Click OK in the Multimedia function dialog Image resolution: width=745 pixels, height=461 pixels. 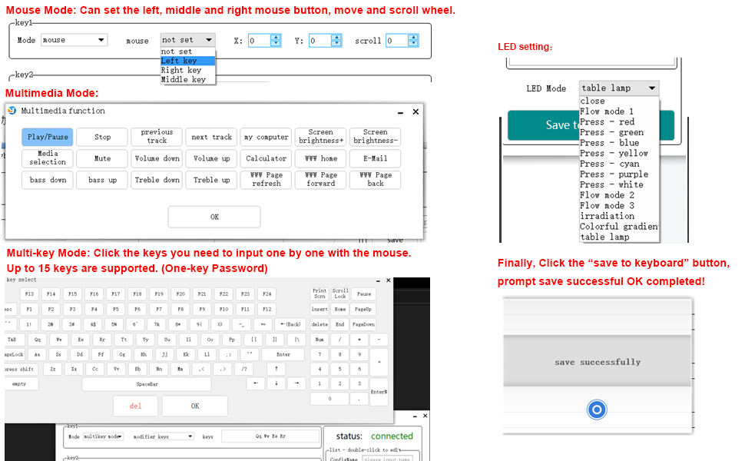214,217
